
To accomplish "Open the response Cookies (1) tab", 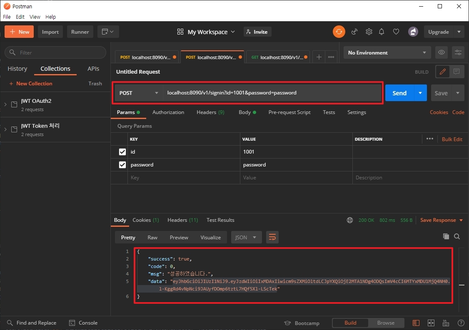I will [146, 220].
